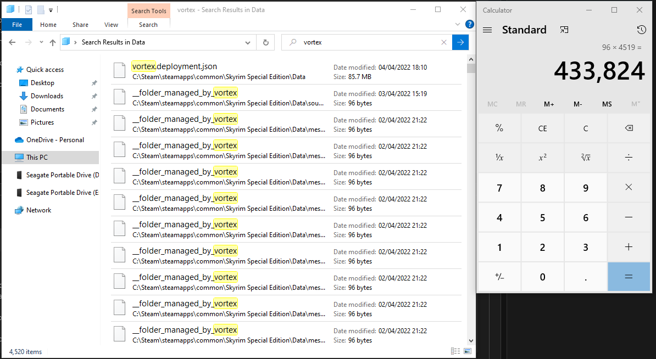The image size is (656, 359).
Task: Click the M+ memory add button
Action: click(549, 104)
